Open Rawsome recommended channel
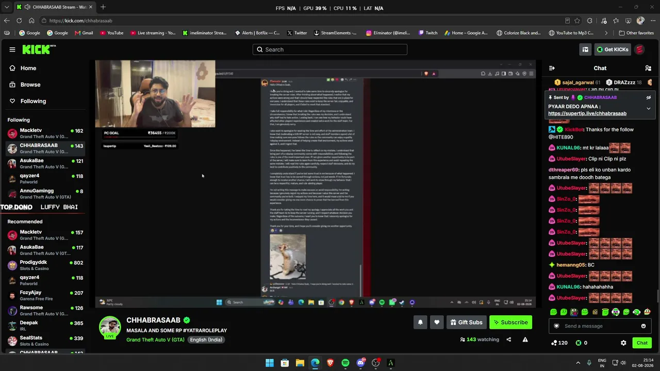This screenshot has height=371, width=660. pos(45,311)
